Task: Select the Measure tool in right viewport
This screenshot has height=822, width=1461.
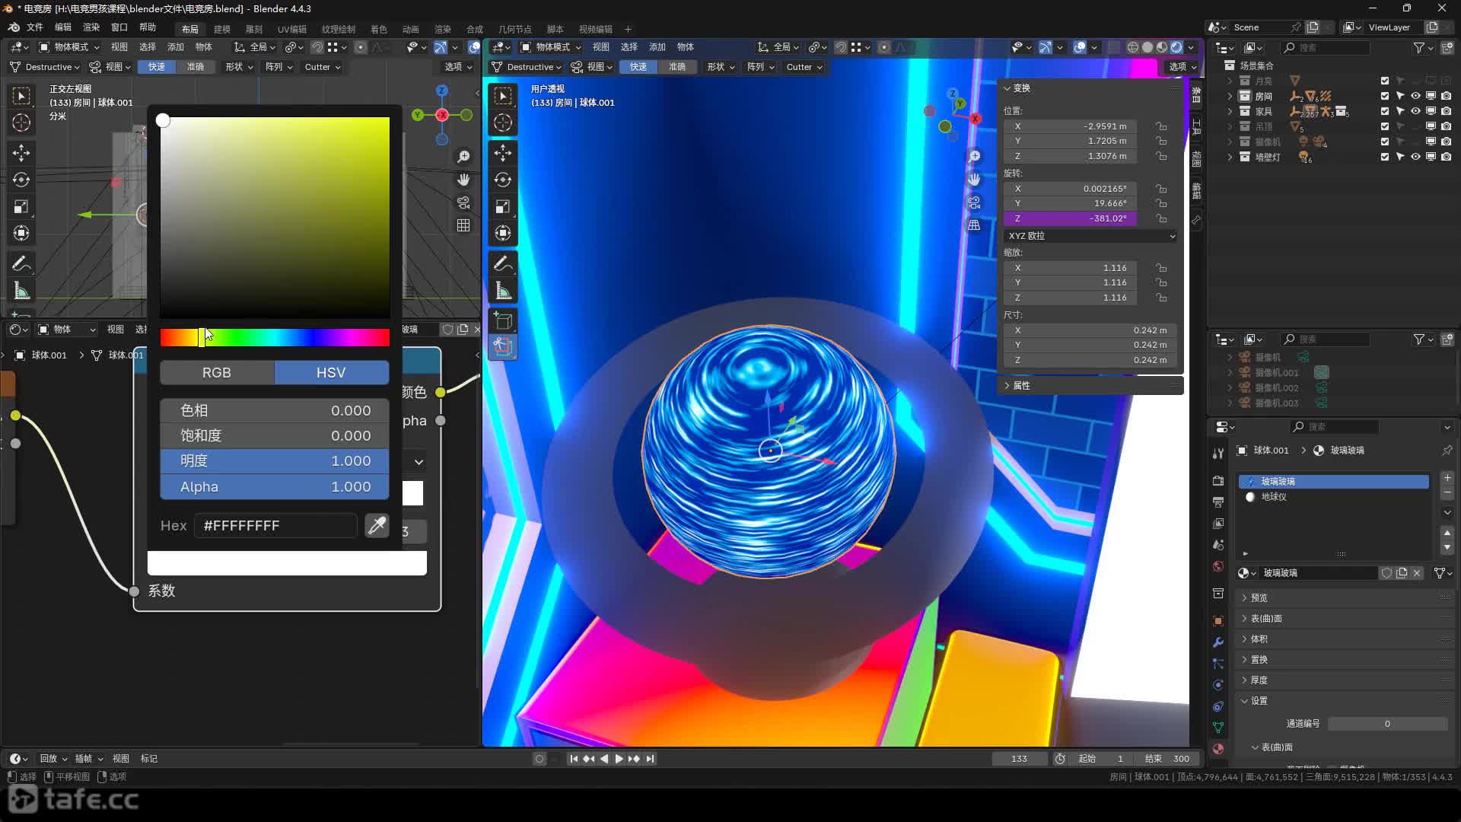Action: point(503,291)
